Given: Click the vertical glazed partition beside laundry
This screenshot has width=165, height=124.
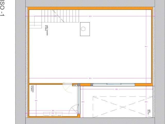Looking at the screenshot, I should click(x=79, y=99).
